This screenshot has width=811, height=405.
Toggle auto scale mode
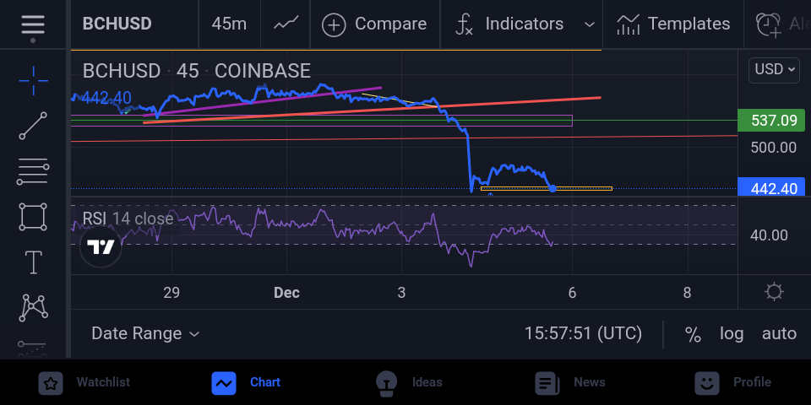point(779,334)
